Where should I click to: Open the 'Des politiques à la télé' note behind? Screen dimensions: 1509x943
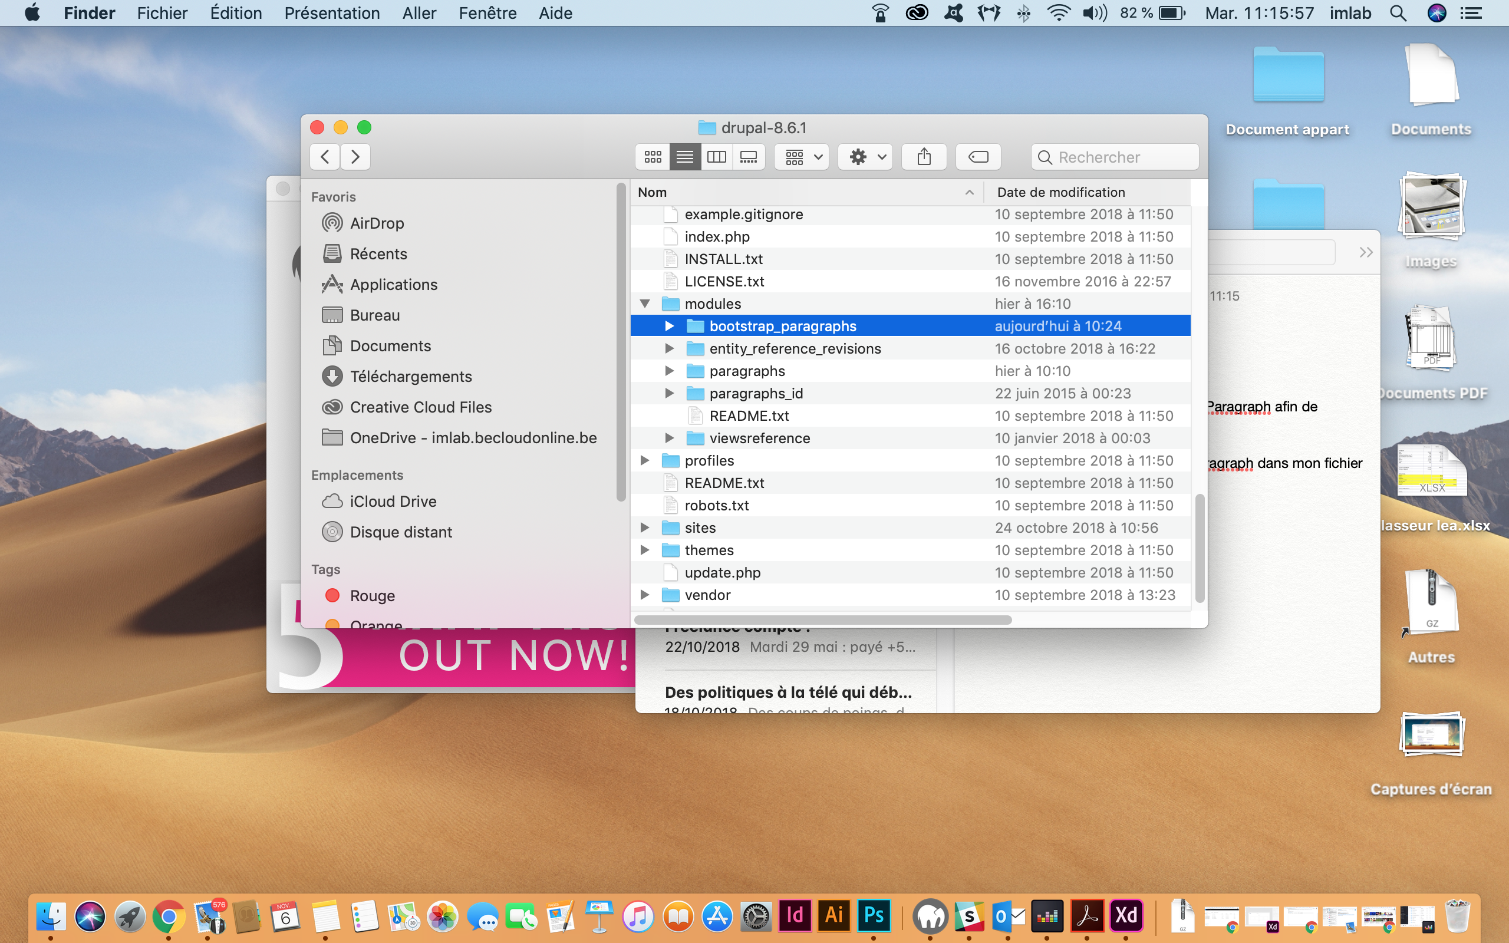pos(789,692)
